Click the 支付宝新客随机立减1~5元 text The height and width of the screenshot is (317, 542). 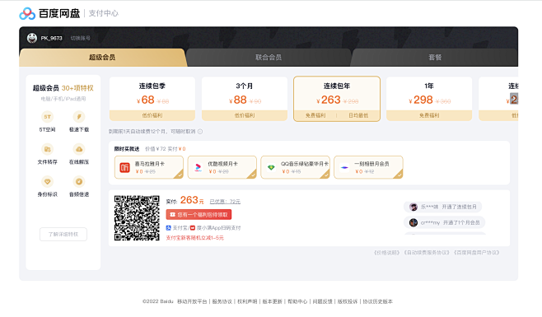pos(195,238)
